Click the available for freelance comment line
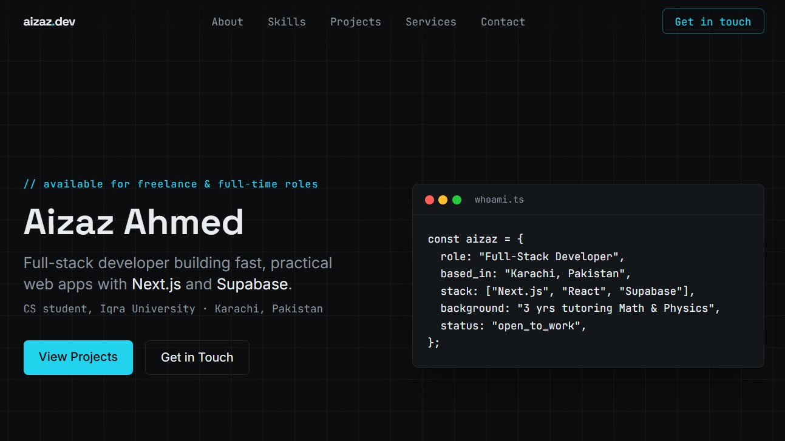785x441 pixels. [171, 184]
